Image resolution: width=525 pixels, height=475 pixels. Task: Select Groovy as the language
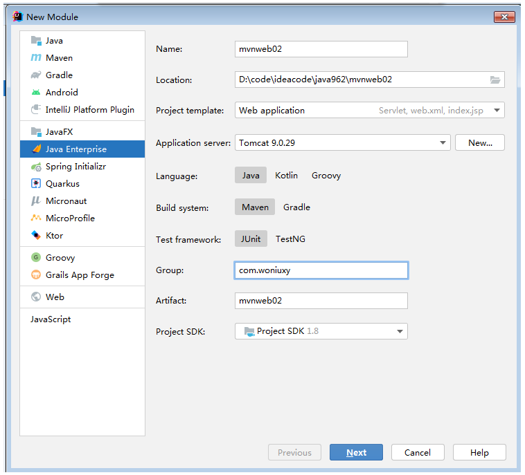(x=326, y=175)
